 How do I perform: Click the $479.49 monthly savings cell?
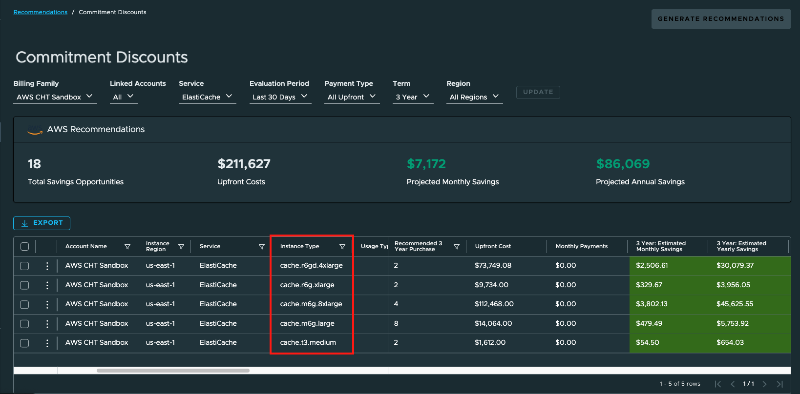[649, 324]
